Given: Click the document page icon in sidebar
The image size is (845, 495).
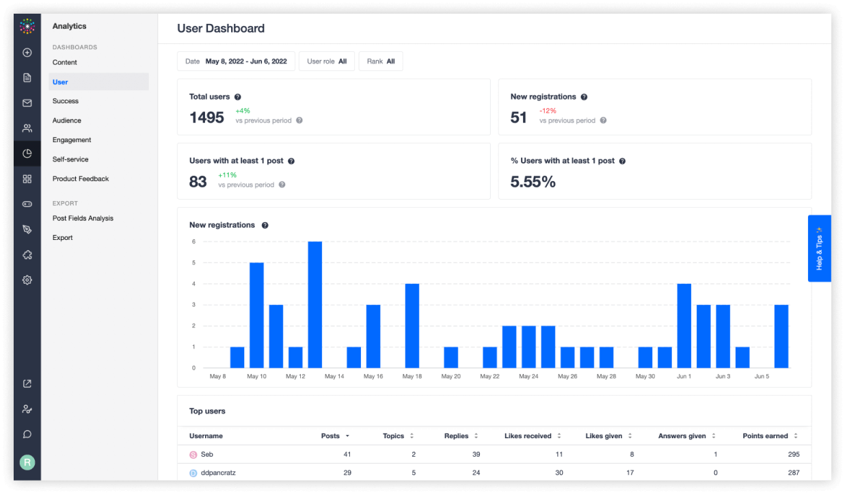Looking at the screenshot, I should coord(27,77).
